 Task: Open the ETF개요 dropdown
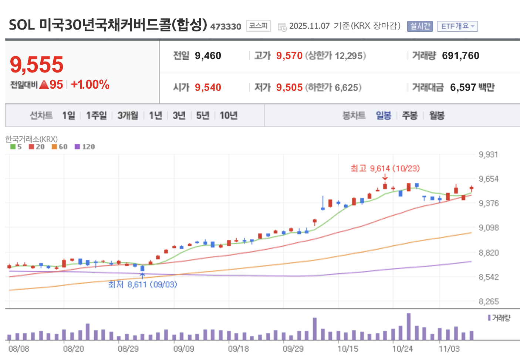tap(457, 26)
